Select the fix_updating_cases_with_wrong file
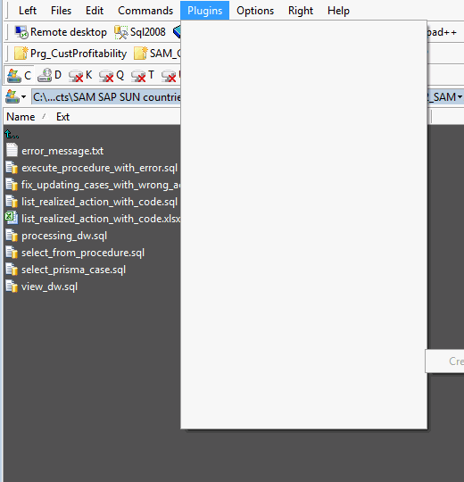 click(101, 185)
